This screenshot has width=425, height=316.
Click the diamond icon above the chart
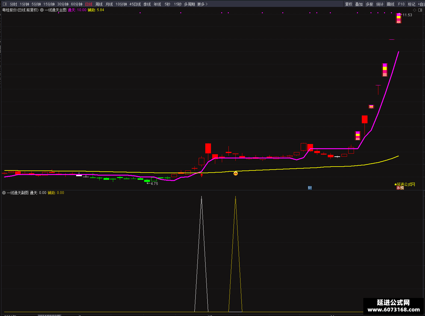click(x=414, y=10)
